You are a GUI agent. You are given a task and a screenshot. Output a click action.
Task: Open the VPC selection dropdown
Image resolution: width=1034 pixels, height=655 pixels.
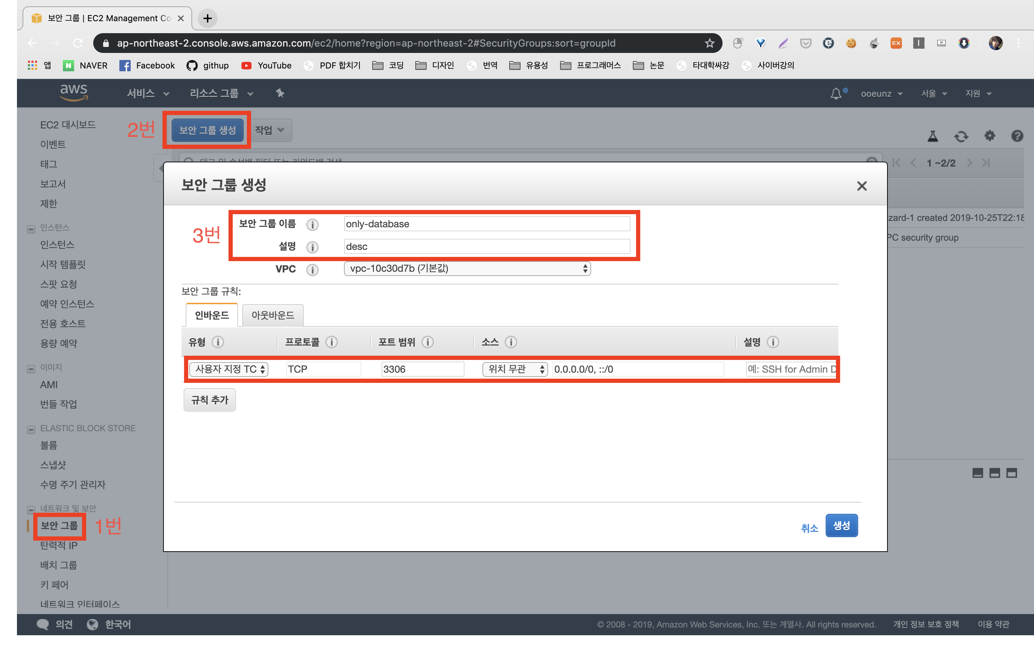pos(467,269)
